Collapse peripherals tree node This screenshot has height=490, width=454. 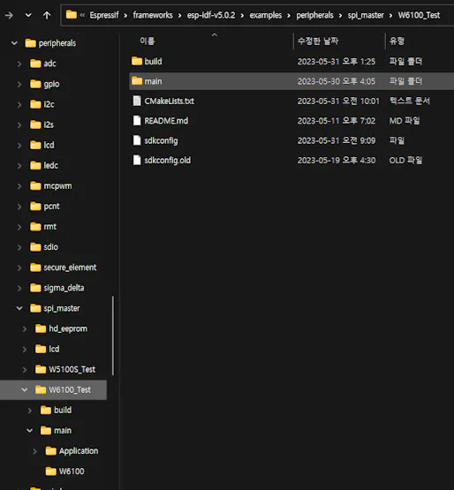[x=14, y=43]
